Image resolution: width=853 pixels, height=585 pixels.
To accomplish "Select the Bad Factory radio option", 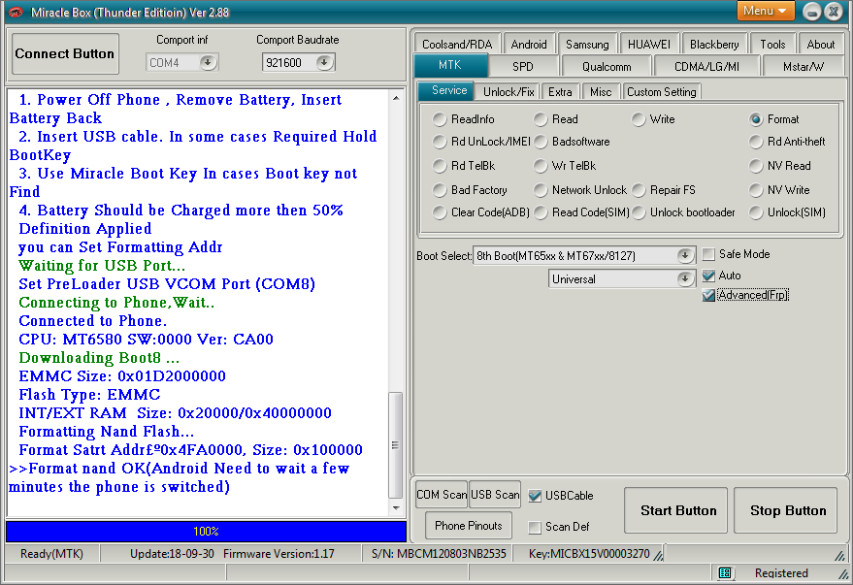I will (440, 190).
